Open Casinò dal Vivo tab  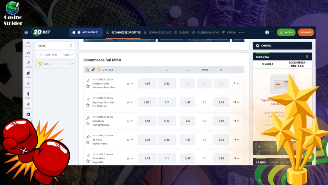205,32
